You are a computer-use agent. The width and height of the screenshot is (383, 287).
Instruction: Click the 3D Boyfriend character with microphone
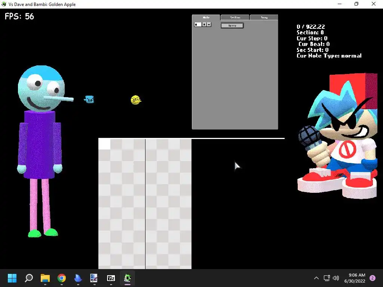click(x=338, y=136)
